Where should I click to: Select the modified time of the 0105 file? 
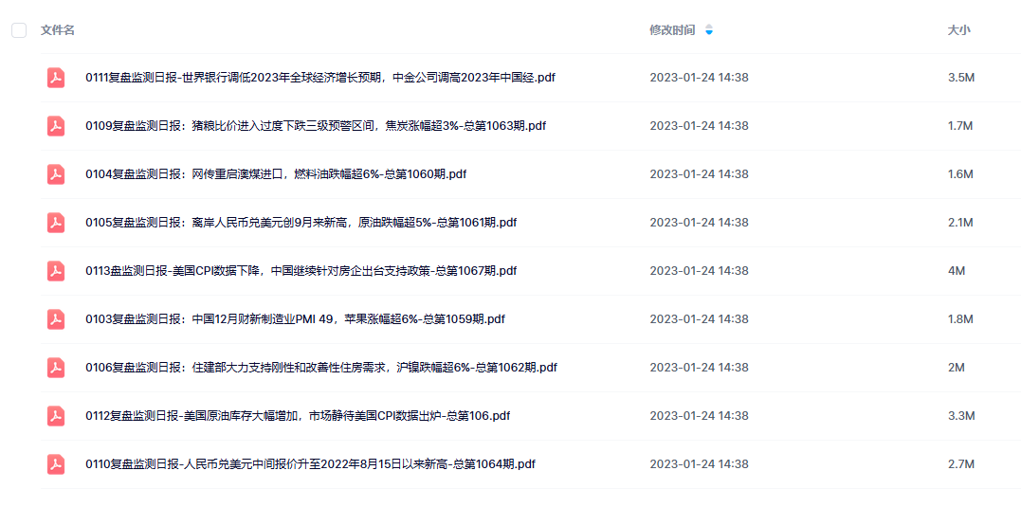(699, 223)
